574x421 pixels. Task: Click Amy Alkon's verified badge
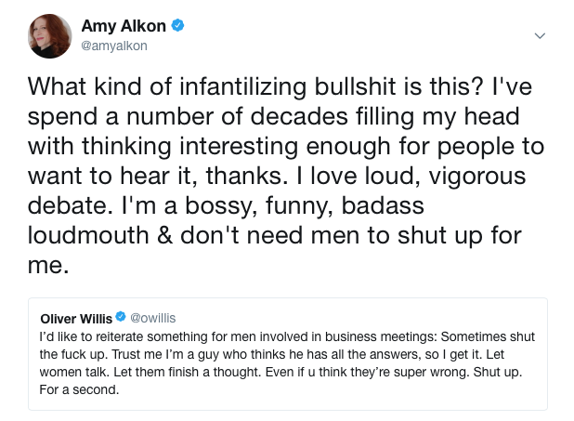point(178,25)
